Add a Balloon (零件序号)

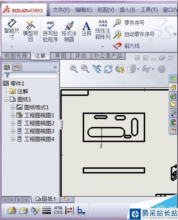tap(129, 23)
